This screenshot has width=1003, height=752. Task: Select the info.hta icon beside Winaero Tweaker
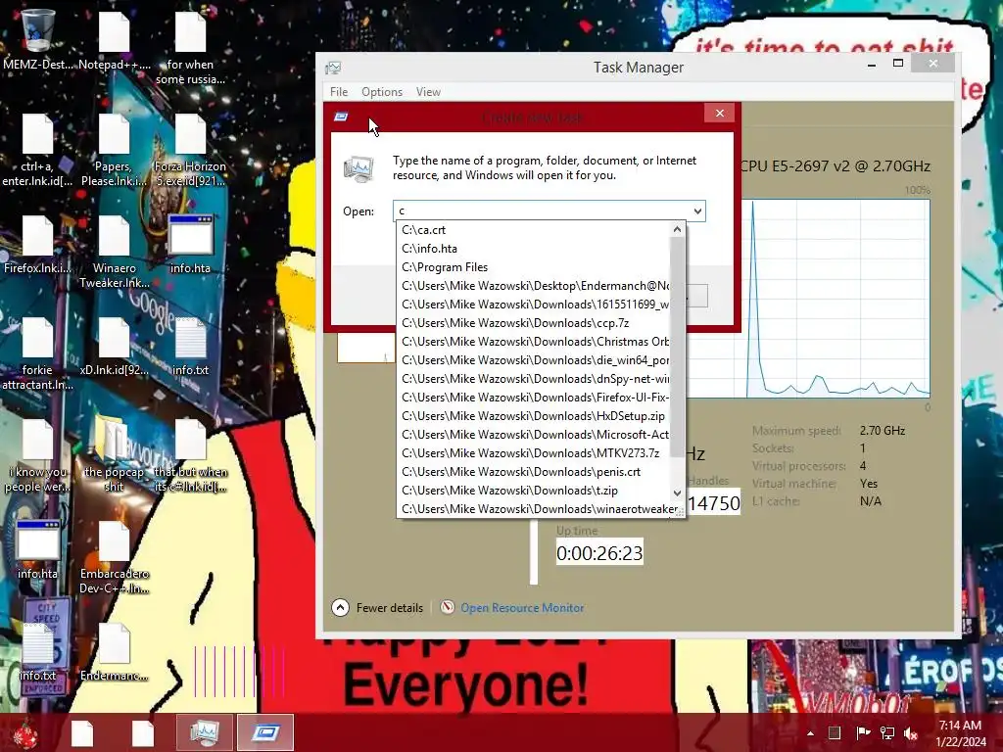[190, 244]
